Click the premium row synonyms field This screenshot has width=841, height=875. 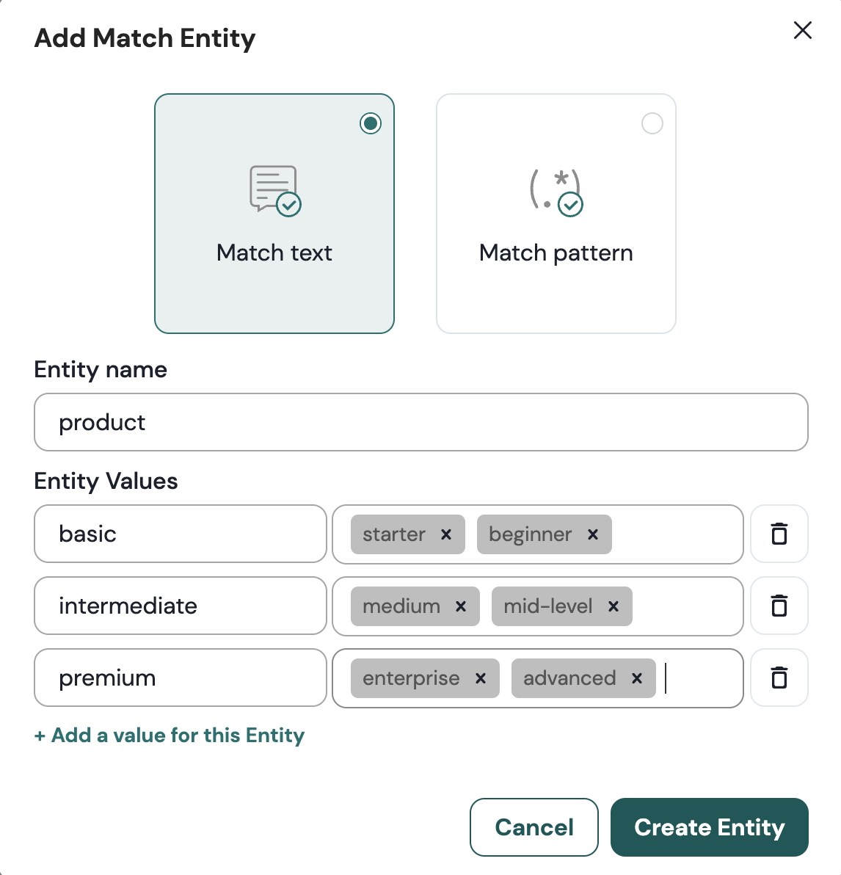pyautogui.click(x=697, y=678)
